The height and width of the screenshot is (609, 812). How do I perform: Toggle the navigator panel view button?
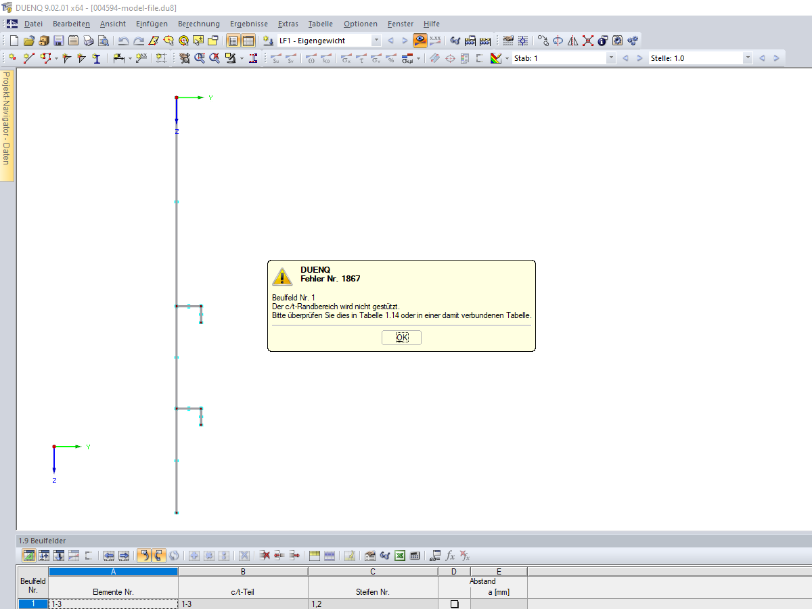coord(233,41)
